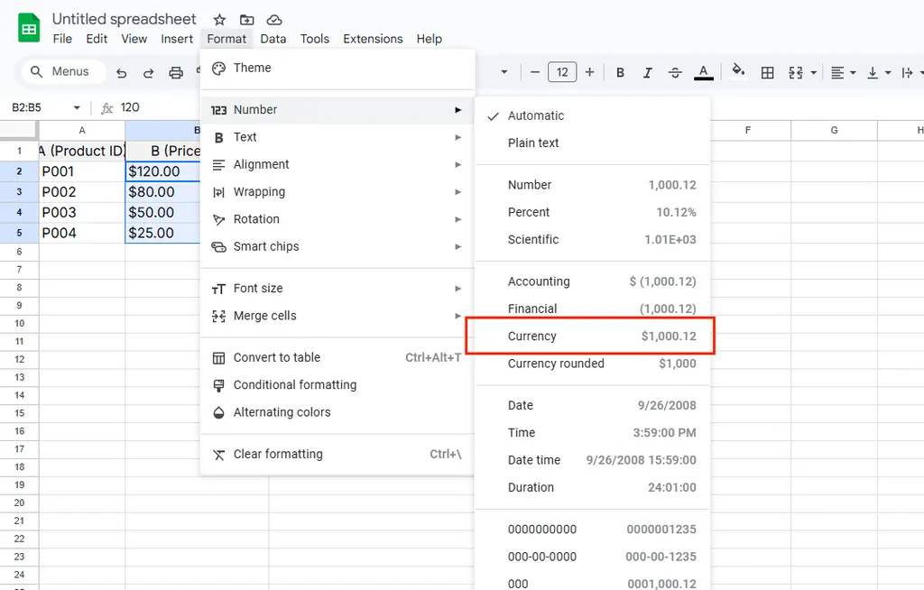Screen dimensions: 924x590
Task: Apply strikethrough from the toolbar
Action: (x=675, y=72)
